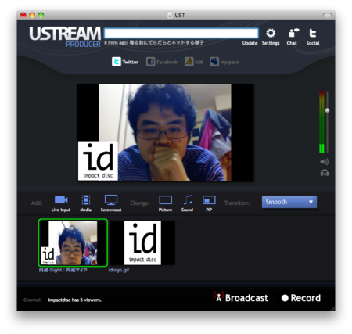Click the Impactdisc viewers status text
The image size is (352, 334).
[75, 300]
